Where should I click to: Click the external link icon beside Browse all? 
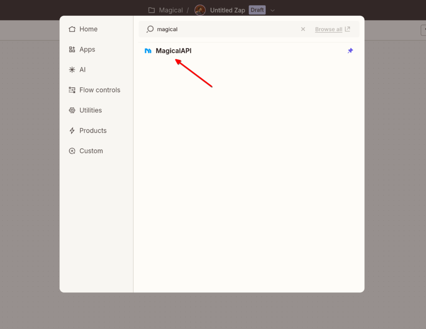click(x=347, y=29)
